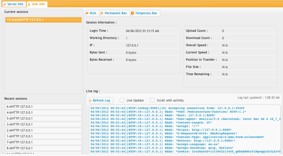Select recent session 1-@HTTP:127.0.0.1
The width and height of the screenshot is (283, 156).
pyautogui.click(x=43, y=136)
